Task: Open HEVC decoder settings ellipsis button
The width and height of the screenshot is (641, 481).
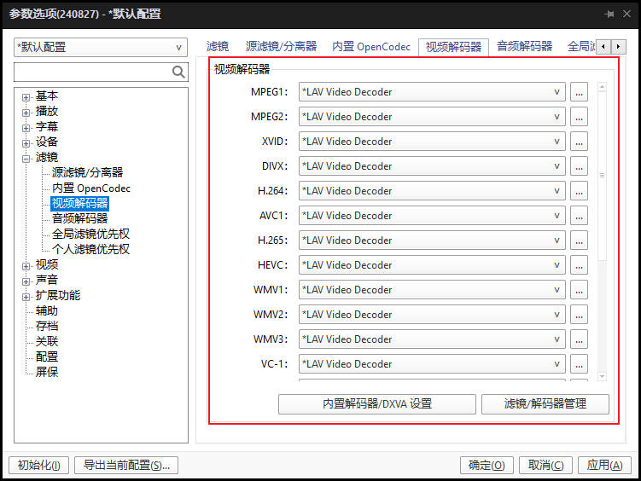Action: (579, 265)
